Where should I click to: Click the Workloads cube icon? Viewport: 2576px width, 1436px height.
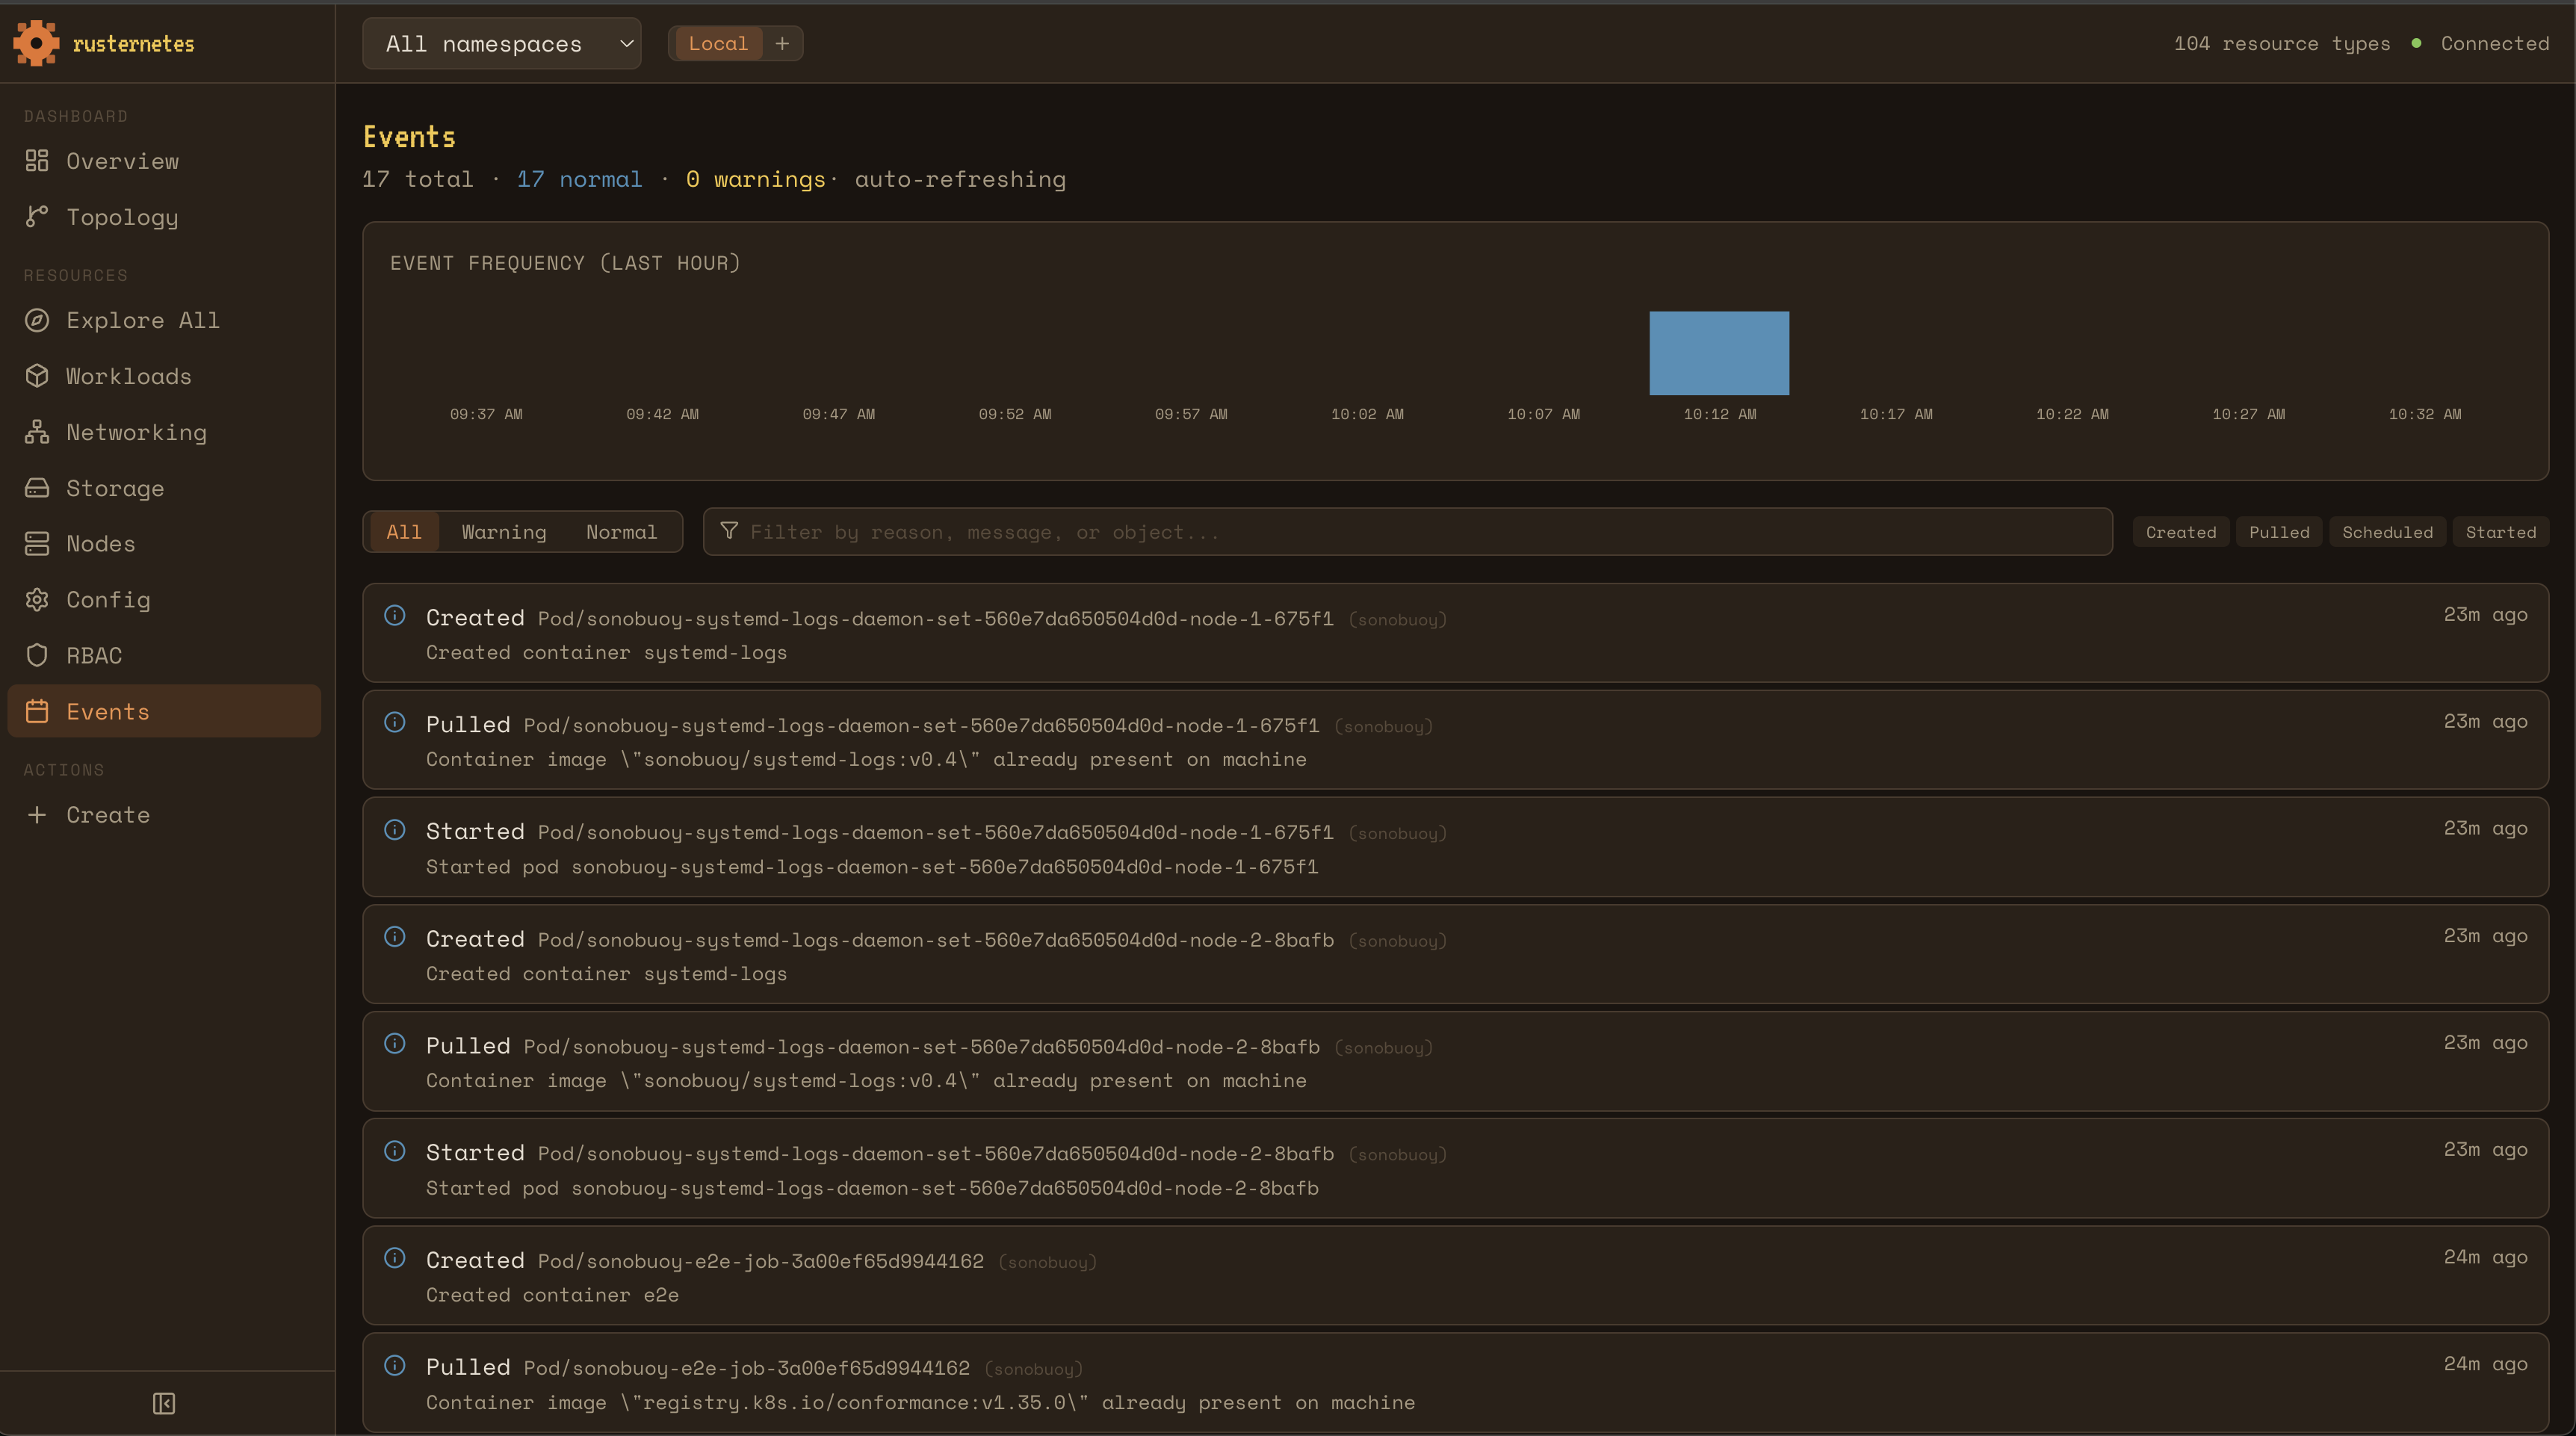(x=37, y=376)
